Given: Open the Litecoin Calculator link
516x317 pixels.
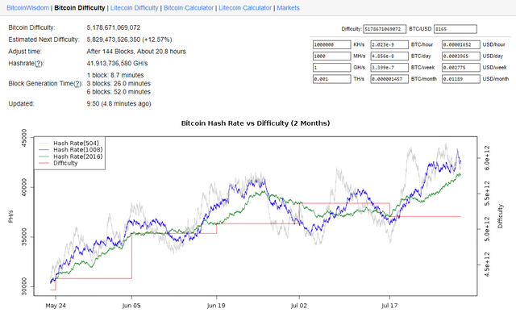Looking at the screenshot, I should coord(245,8).
